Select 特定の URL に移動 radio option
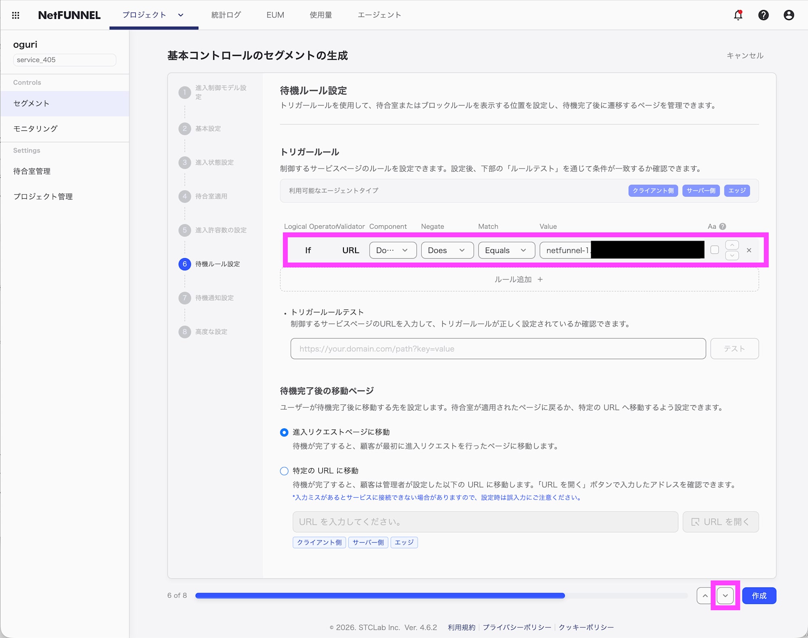 click(x=284, y=471)
